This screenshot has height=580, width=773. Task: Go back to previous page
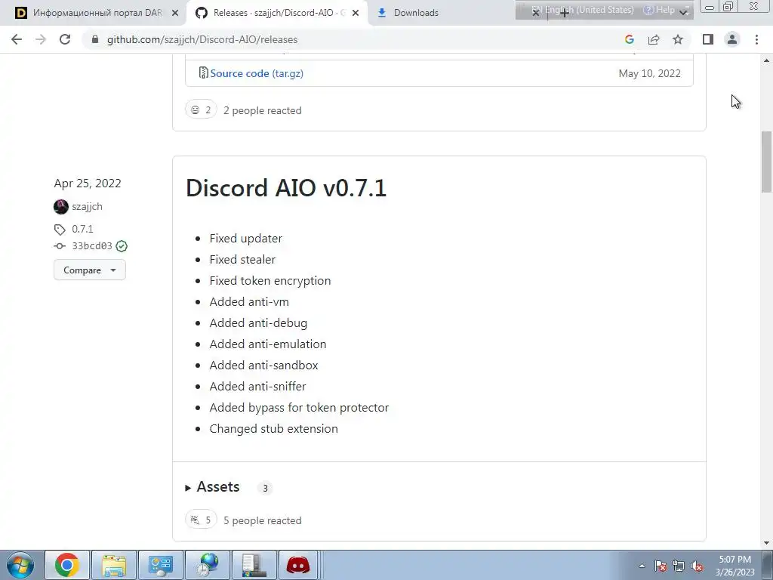pyautogui.click(x=17, y=39)
